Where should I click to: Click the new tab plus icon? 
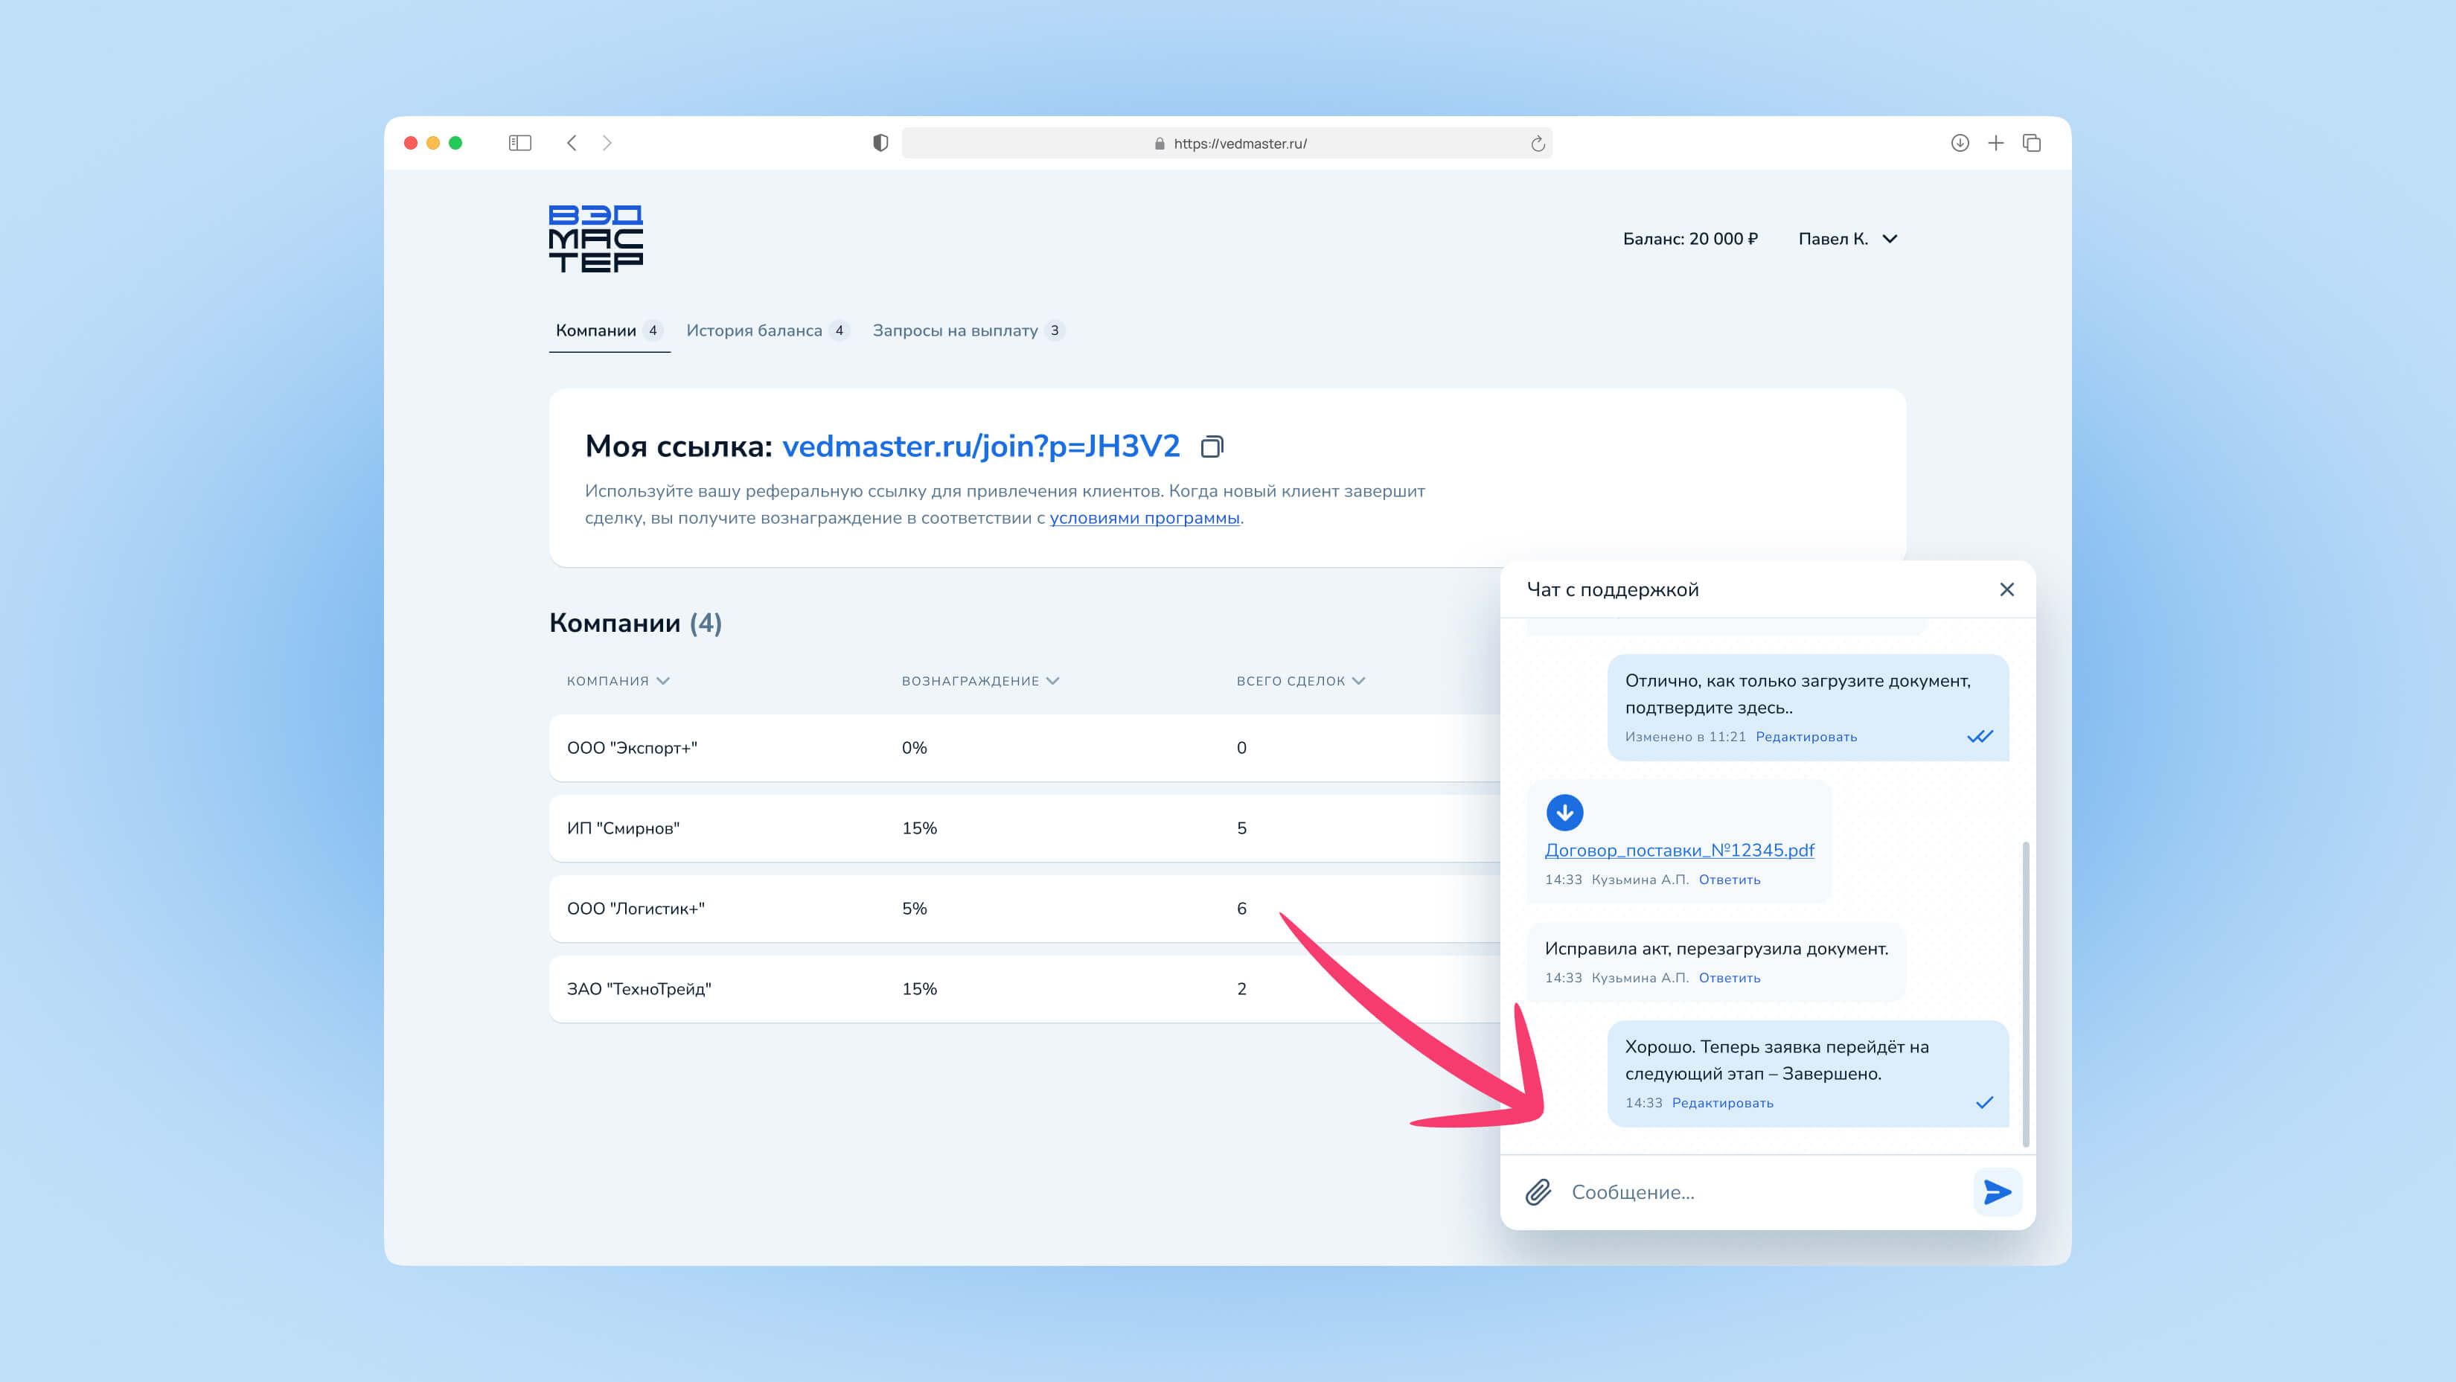tap(1995, 143)
